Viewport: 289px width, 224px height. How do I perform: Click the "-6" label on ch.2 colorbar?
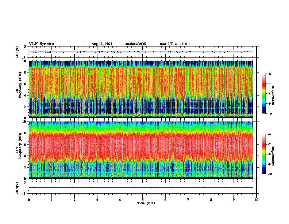click(x=270, y=134)
